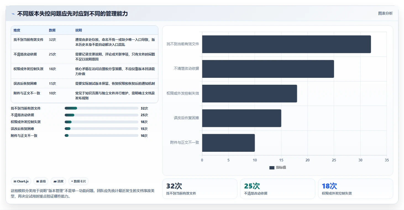This screenshot has height=210, width=404.
Task: Open the 18次 data card
Action: [355, 189]
